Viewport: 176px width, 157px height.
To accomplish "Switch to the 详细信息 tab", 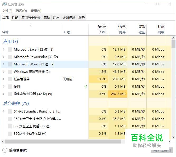I will (x=69, y=18).
